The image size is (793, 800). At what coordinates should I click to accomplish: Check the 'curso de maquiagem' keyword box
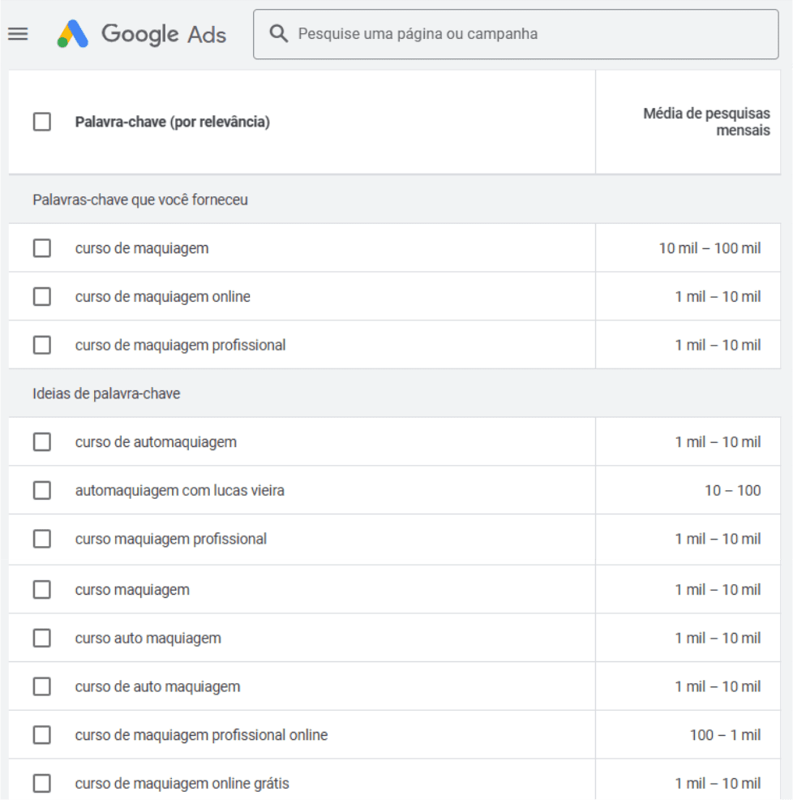(x=42, y=248)
